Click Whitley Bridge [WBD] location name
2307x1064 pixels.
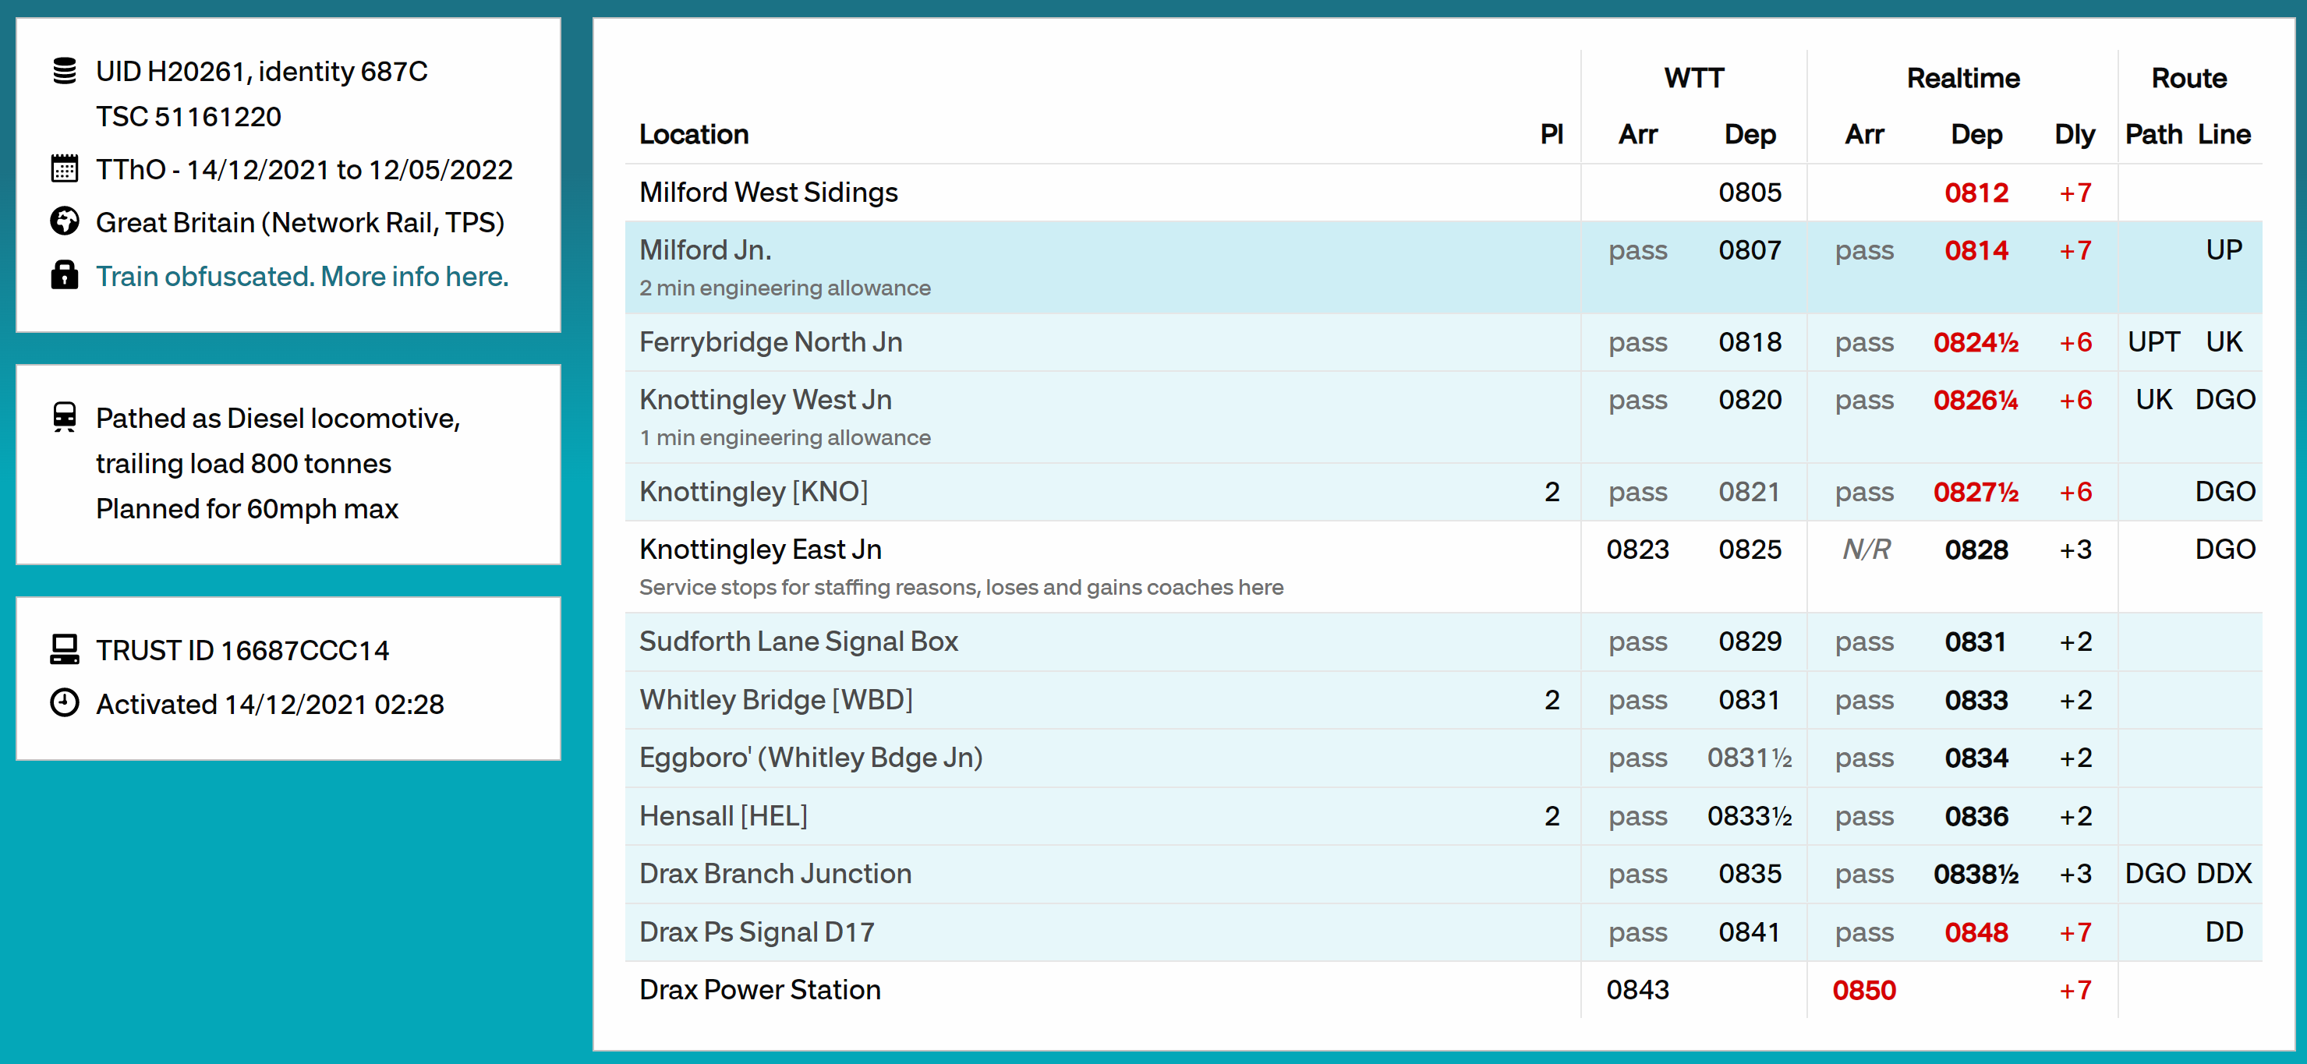pyautogui.click(x=776, y=699)
